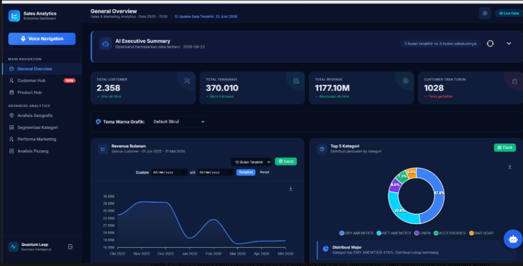Click the 3 bulan terakhir comparison pill
523x266 pixels.
coord(440,44)
